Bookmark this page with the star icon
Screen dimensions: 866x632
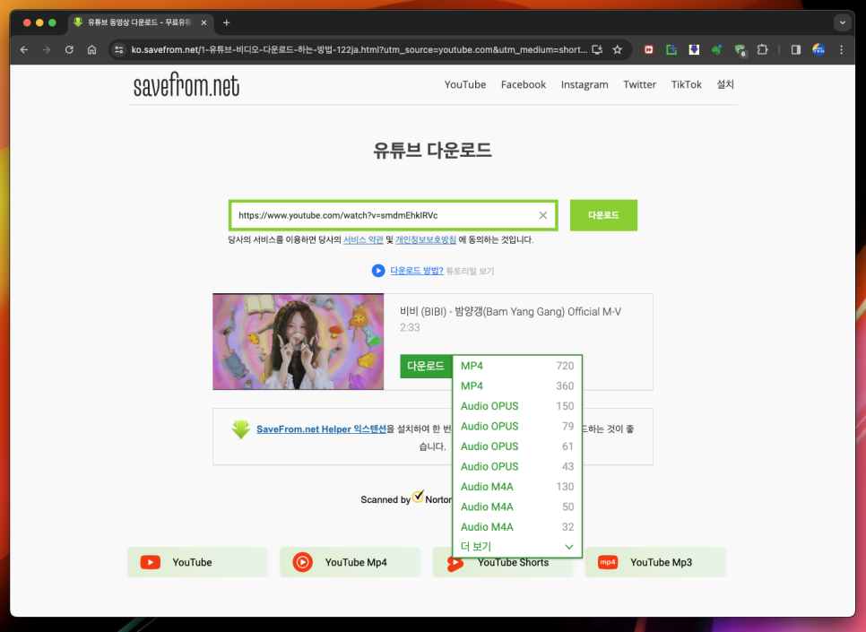point(618,49)
